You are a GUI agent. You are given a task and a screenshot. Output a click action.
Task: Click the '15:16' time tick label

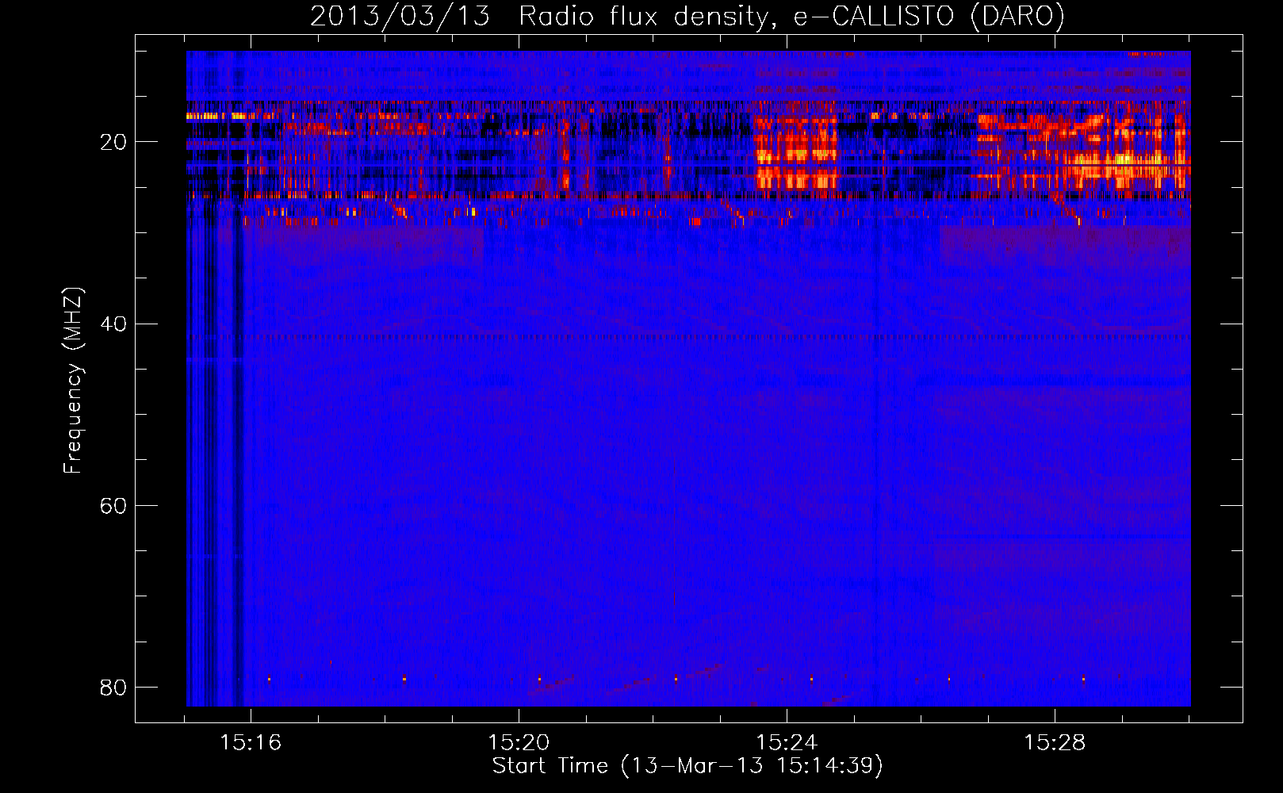(x=251, y=742)
